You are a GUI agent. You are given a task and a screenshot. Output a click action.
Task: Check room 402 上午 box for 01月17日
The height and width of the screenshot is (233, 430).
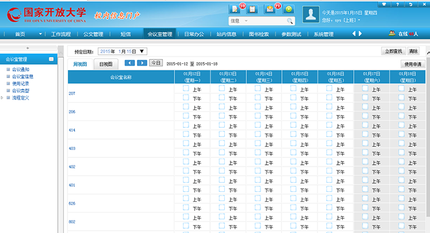coord(365,162)
